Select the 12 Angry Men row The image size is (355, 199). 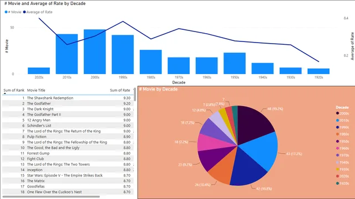click(68, 120)
